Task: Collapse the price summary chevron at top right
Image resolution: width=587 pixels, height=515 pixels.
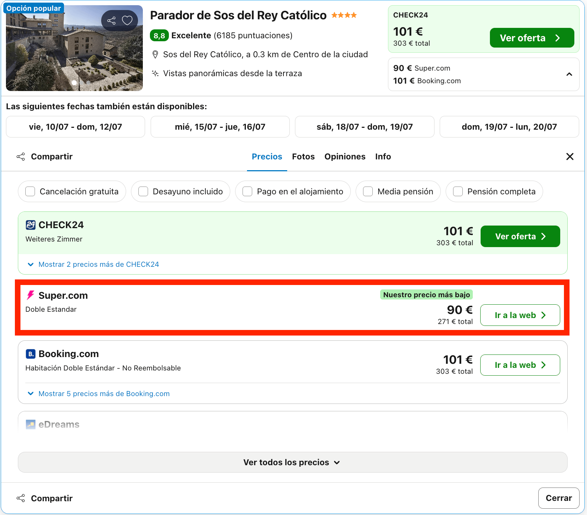Action: [x=569, y=74]
